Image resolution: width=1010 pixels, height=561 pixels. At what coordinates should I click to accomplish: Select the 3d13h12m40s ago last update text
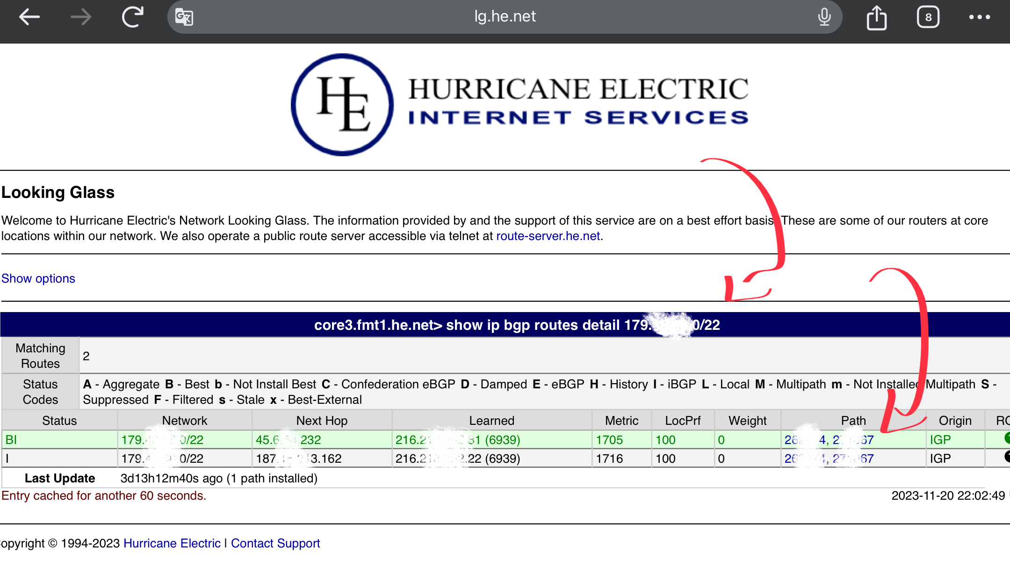coord(219,478)
